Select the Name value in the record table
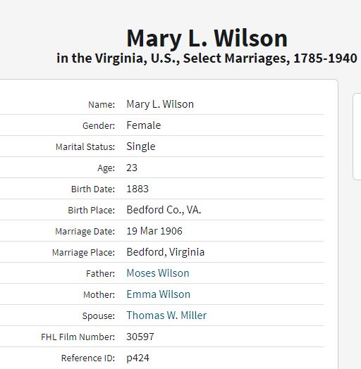Screen dimensions: 361x369 160,104
